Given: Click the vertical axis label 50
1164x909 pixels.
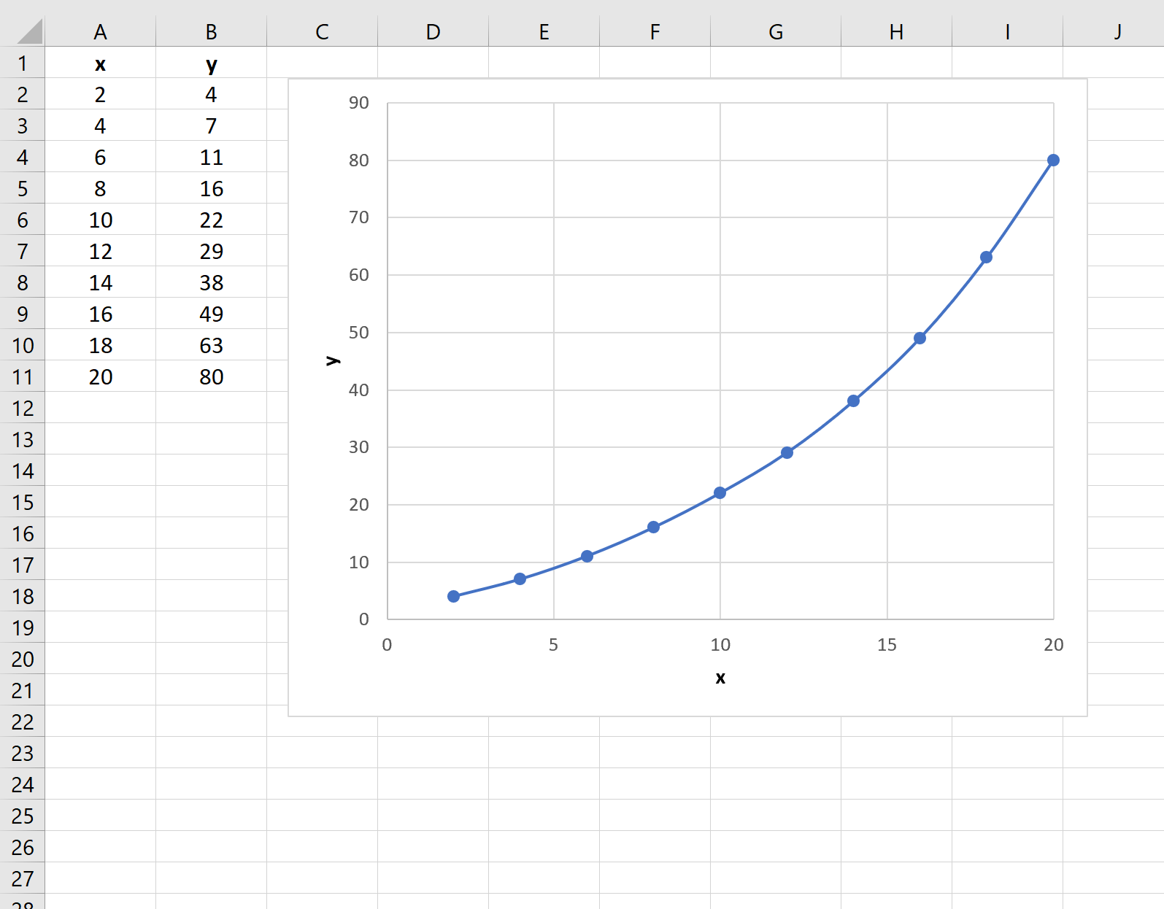Looking at the screenshot, I should [x=359, y=332].
